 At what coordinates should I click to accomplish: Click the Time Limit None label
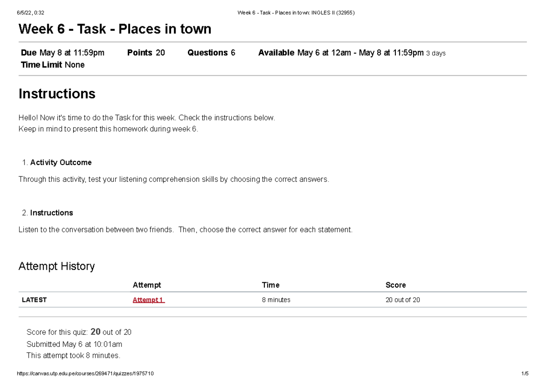click(52, 65)
